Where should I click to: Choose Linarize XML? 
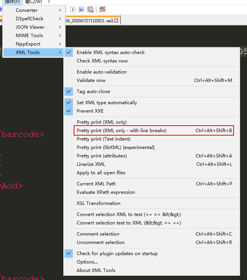click(151, 164)
